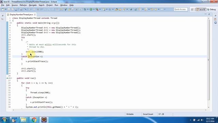The height and width of the screenshot is (123, 218).
Task: Open the Back navigation history dropdown
Action: (x=159, y=9)
